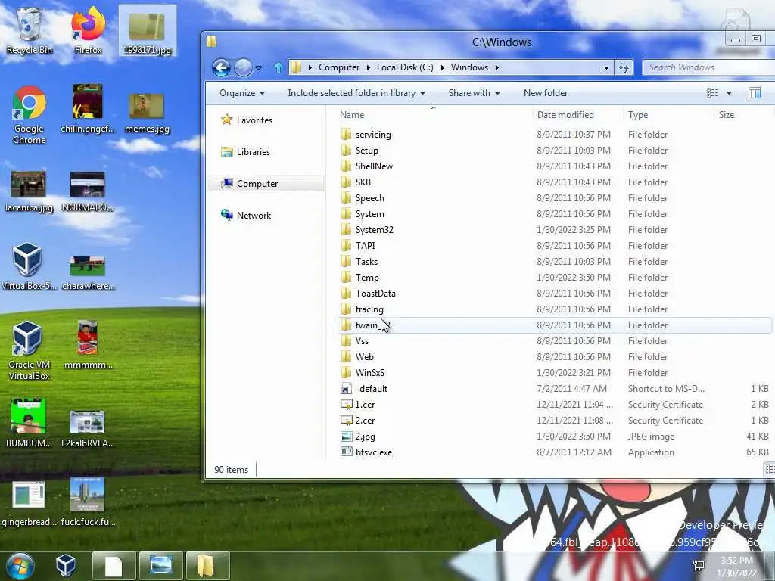Open the Organize menu

pyautogui.click(x=242, y=93)
